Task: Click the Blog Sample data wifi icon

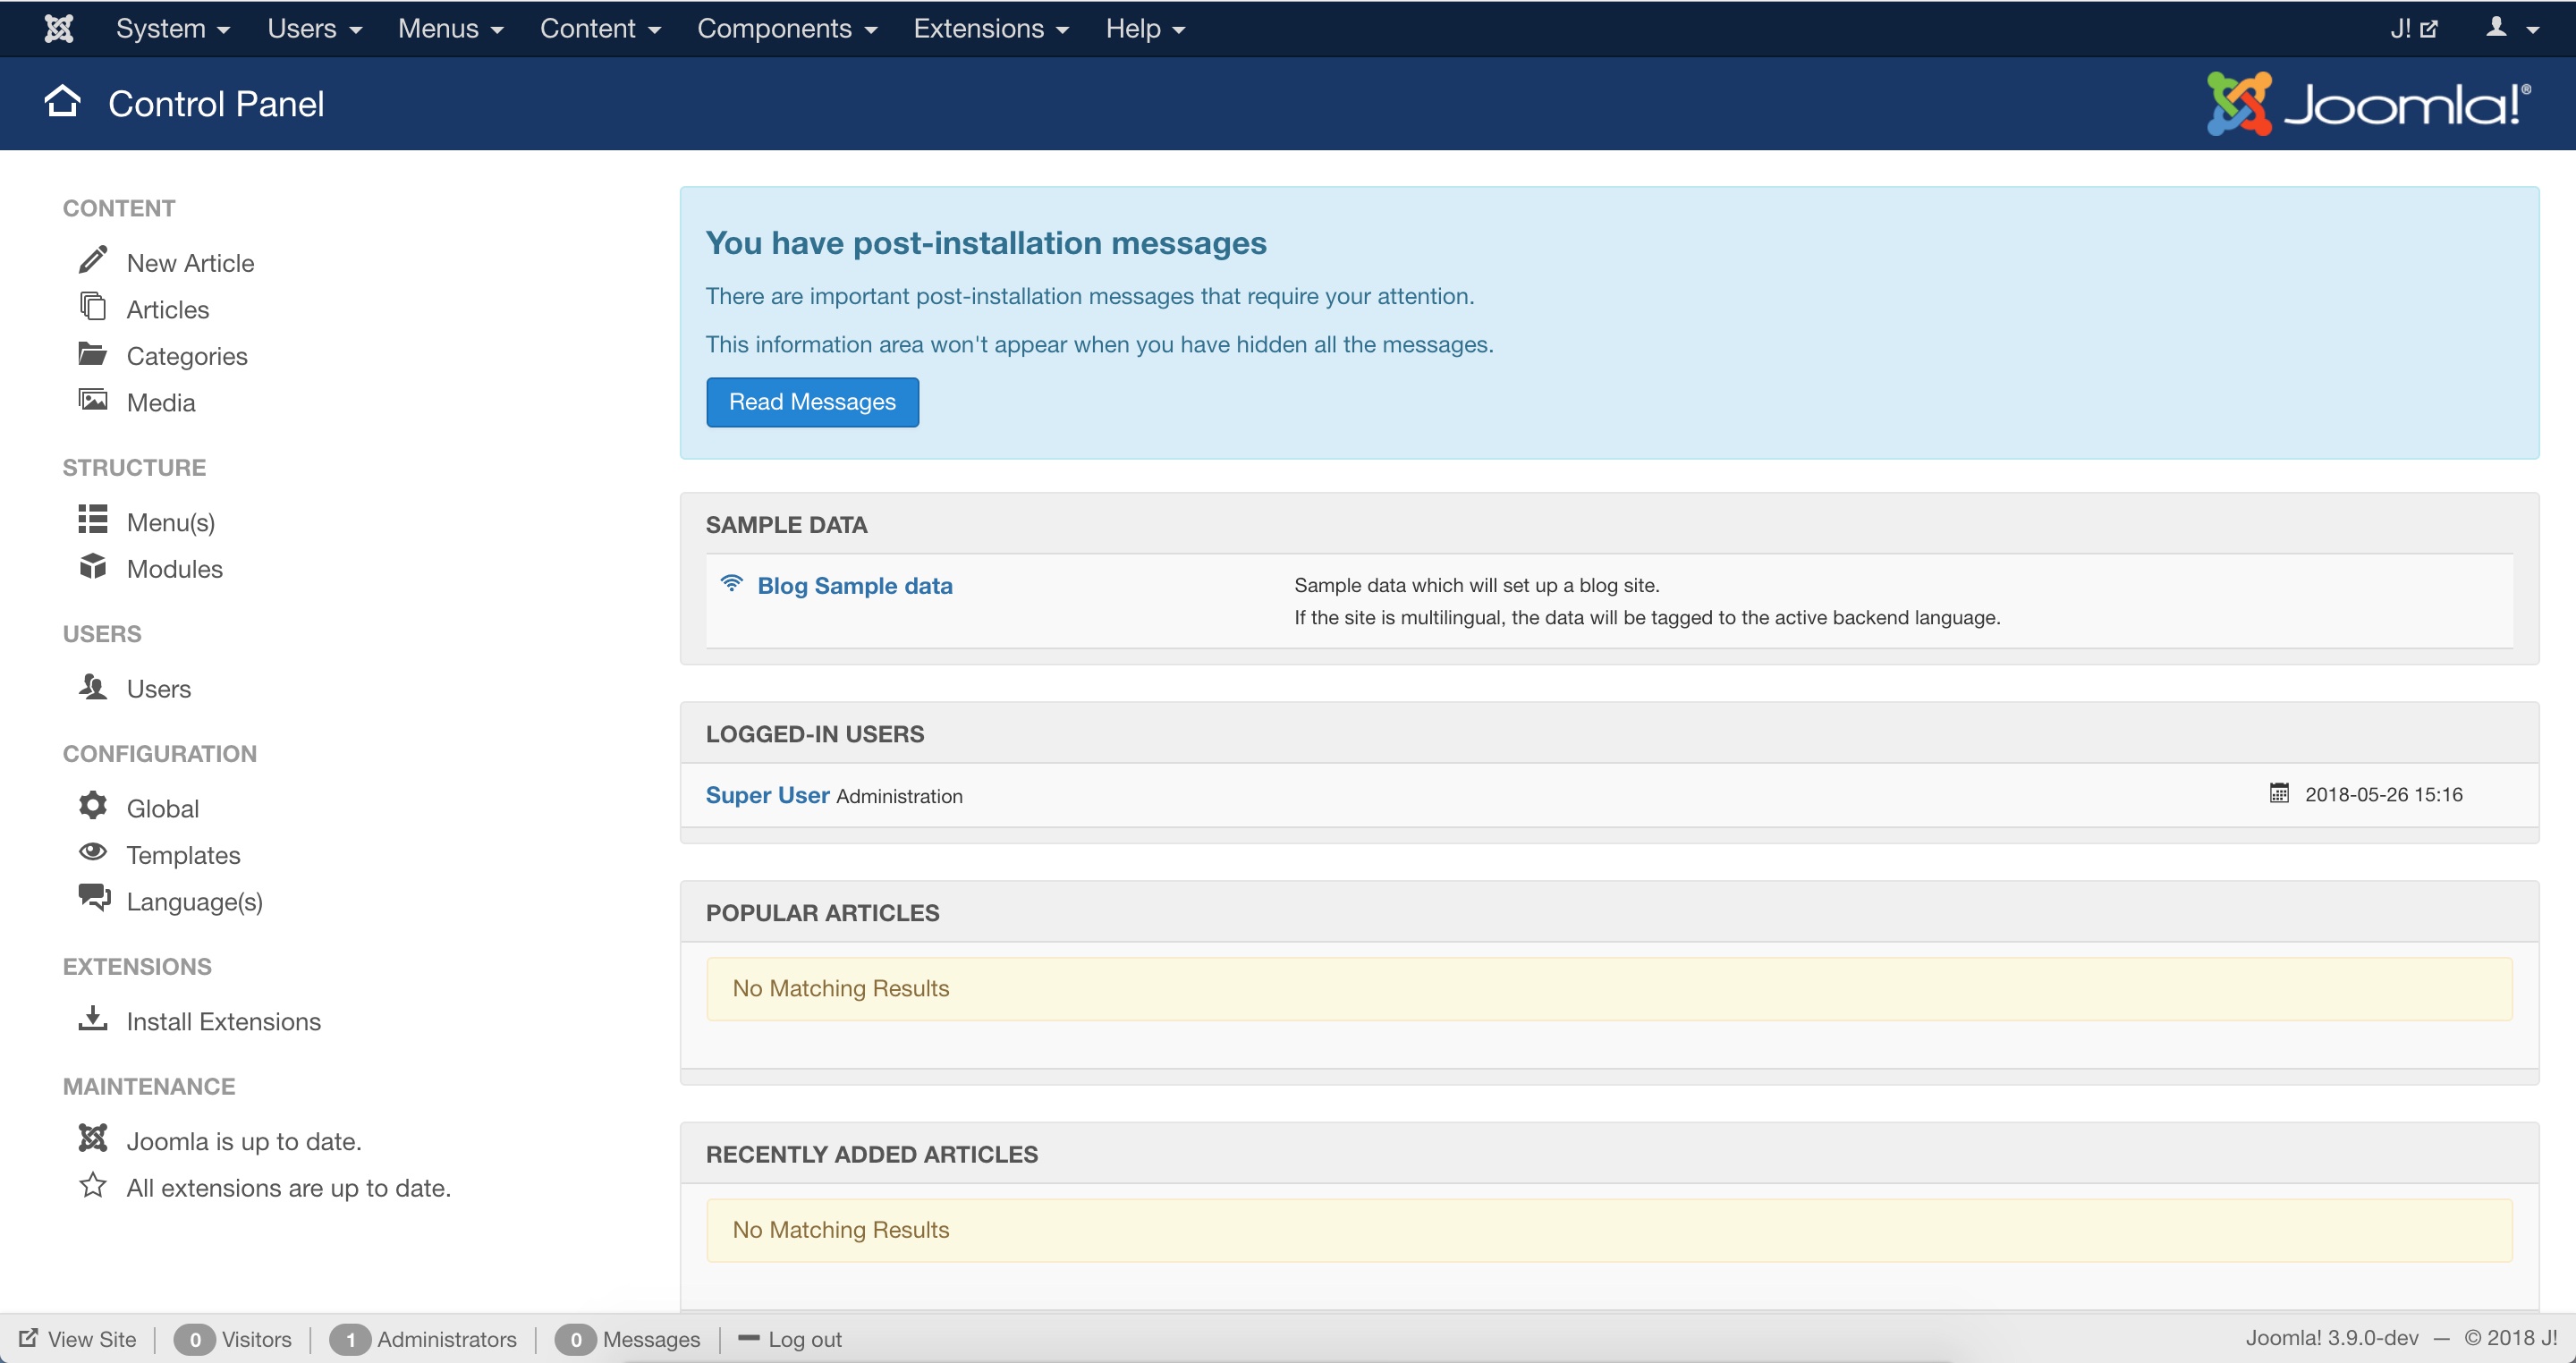Action: (732, 583)
